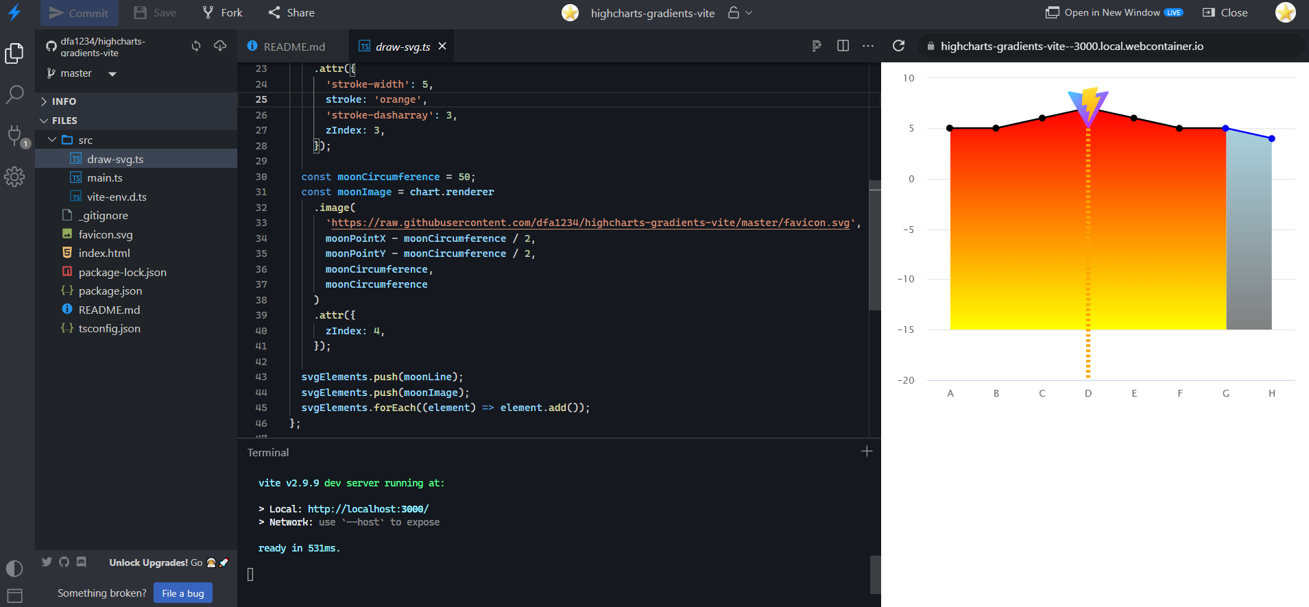Open the Explorer files panel icon

pyautogui.click(x=14, y=53)
